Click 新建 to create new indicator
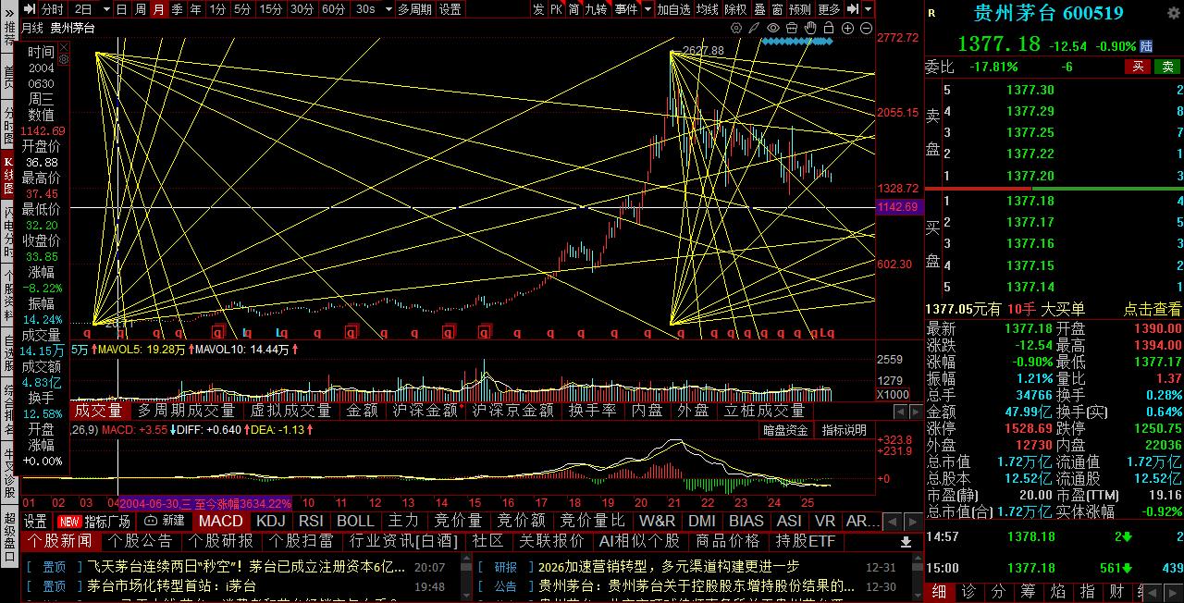1184x603 pixels. [165, 521]
